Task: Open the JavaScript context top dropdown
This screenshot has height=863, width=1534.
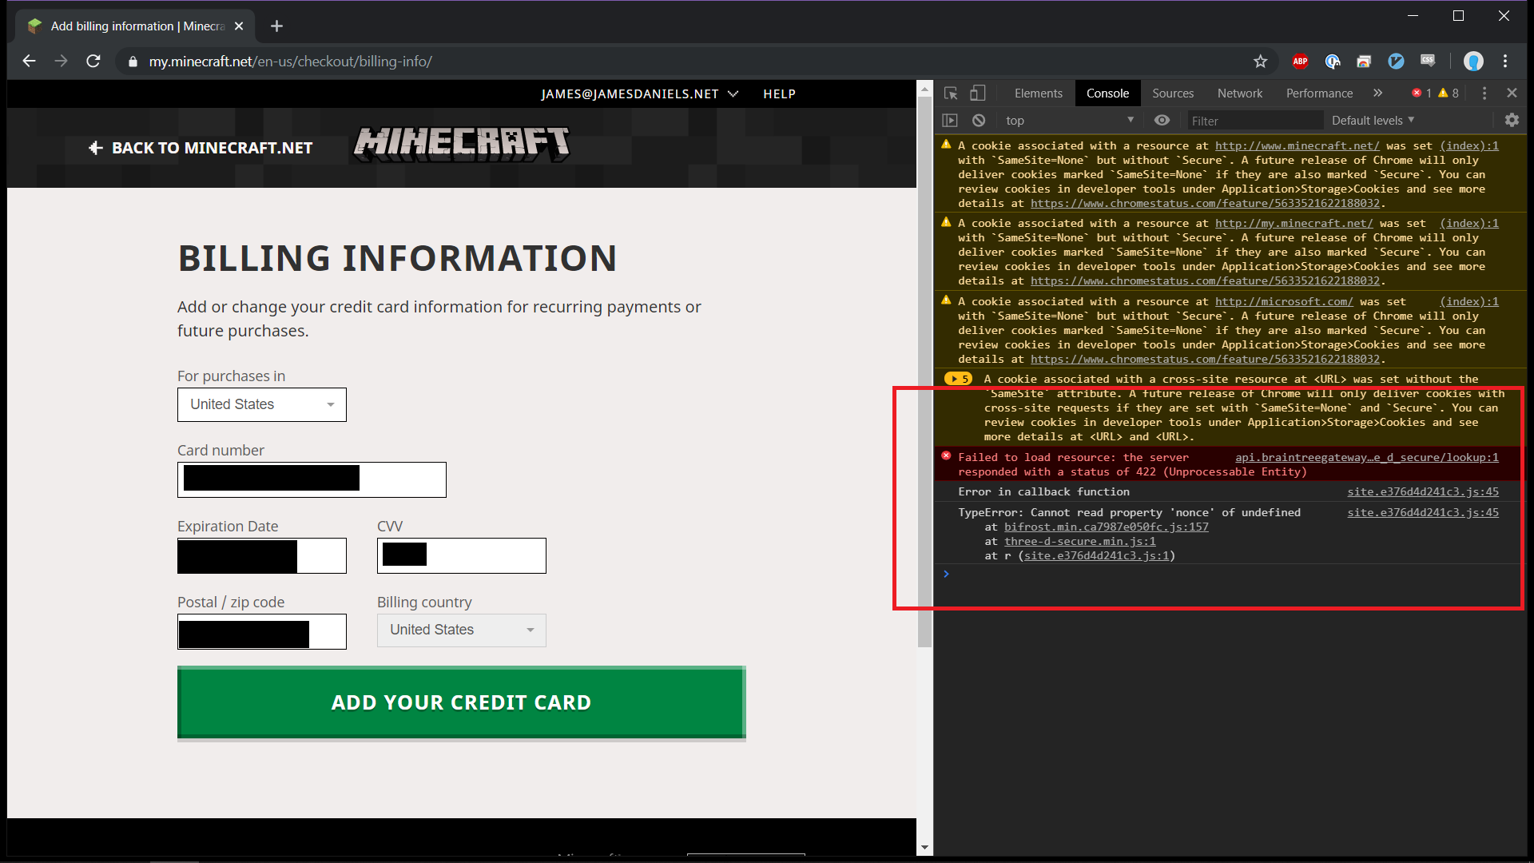Action: 1070,121
